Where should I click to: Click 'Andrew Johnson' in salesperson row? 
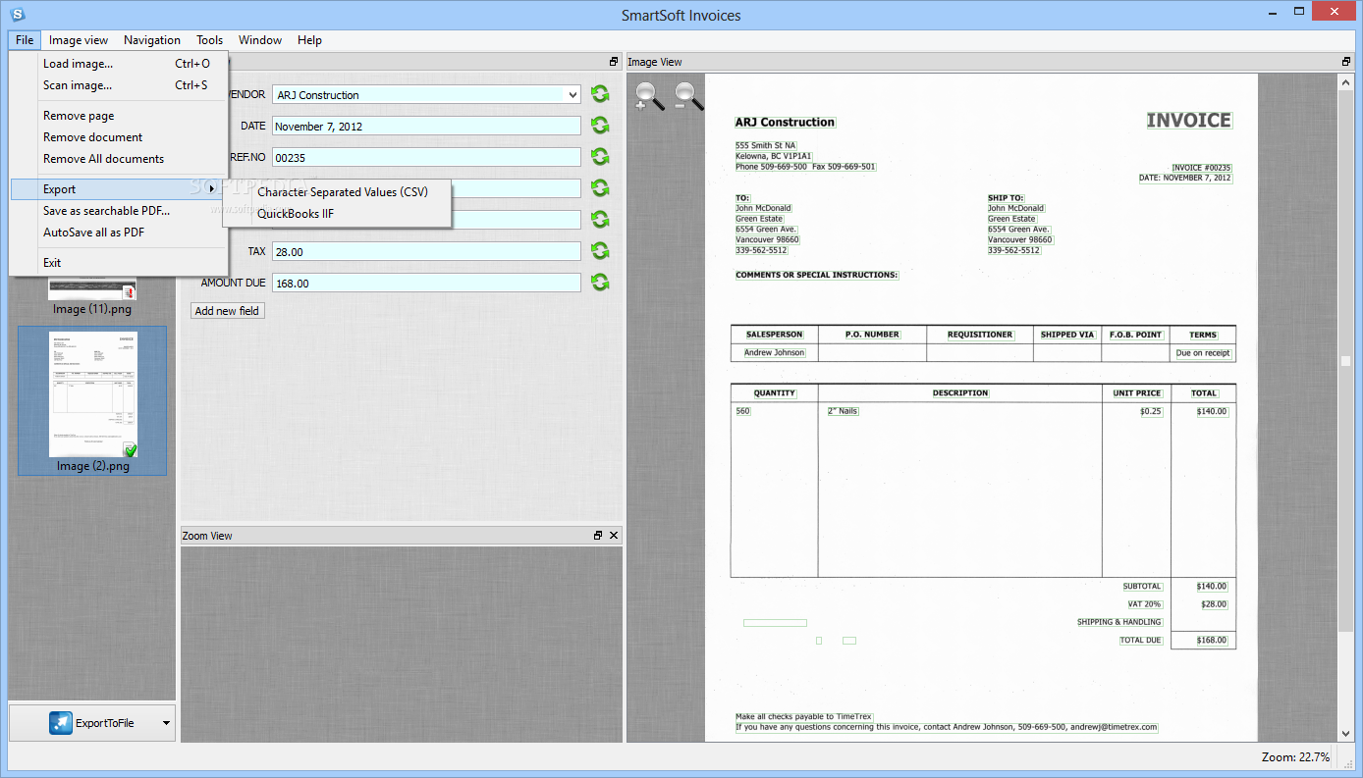[x=774, y=353]
